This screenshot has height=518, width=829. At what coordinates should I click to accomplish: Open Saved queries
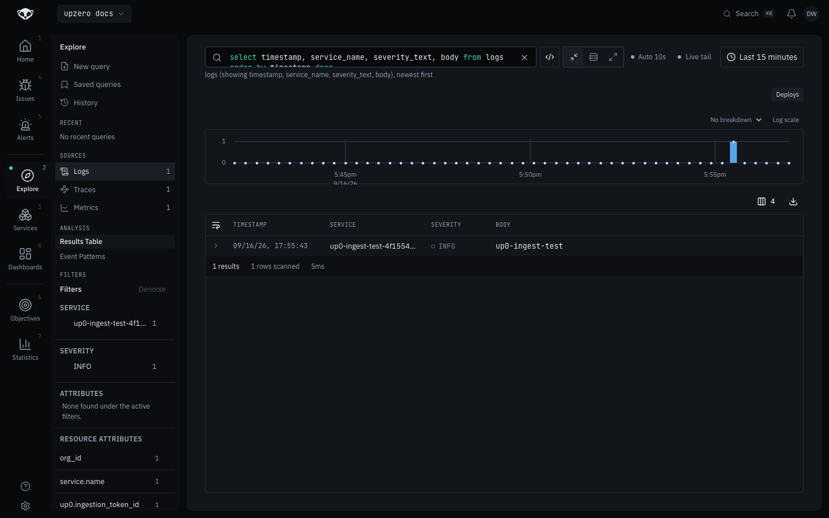[x=115, y=85]
